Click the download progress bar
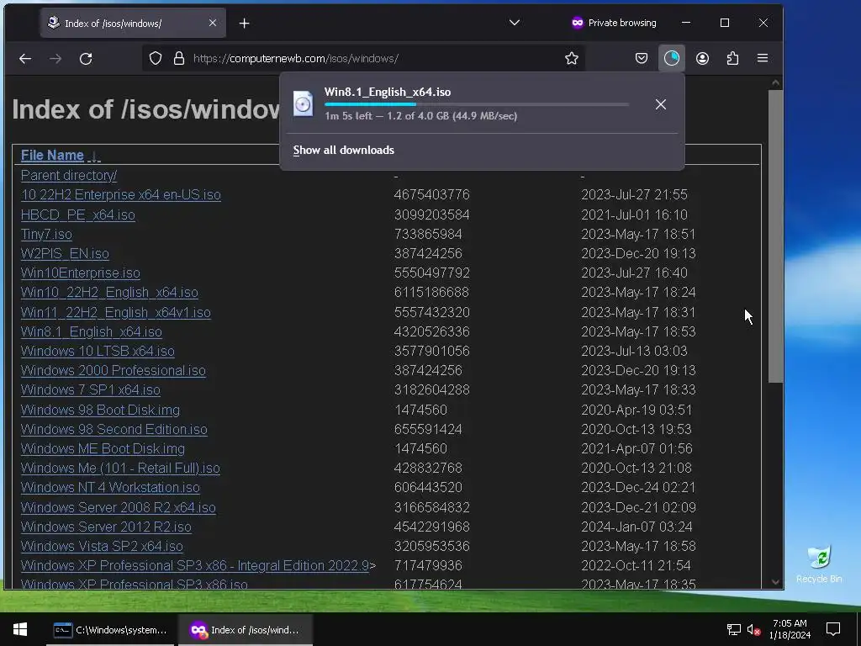 (476, 104)
